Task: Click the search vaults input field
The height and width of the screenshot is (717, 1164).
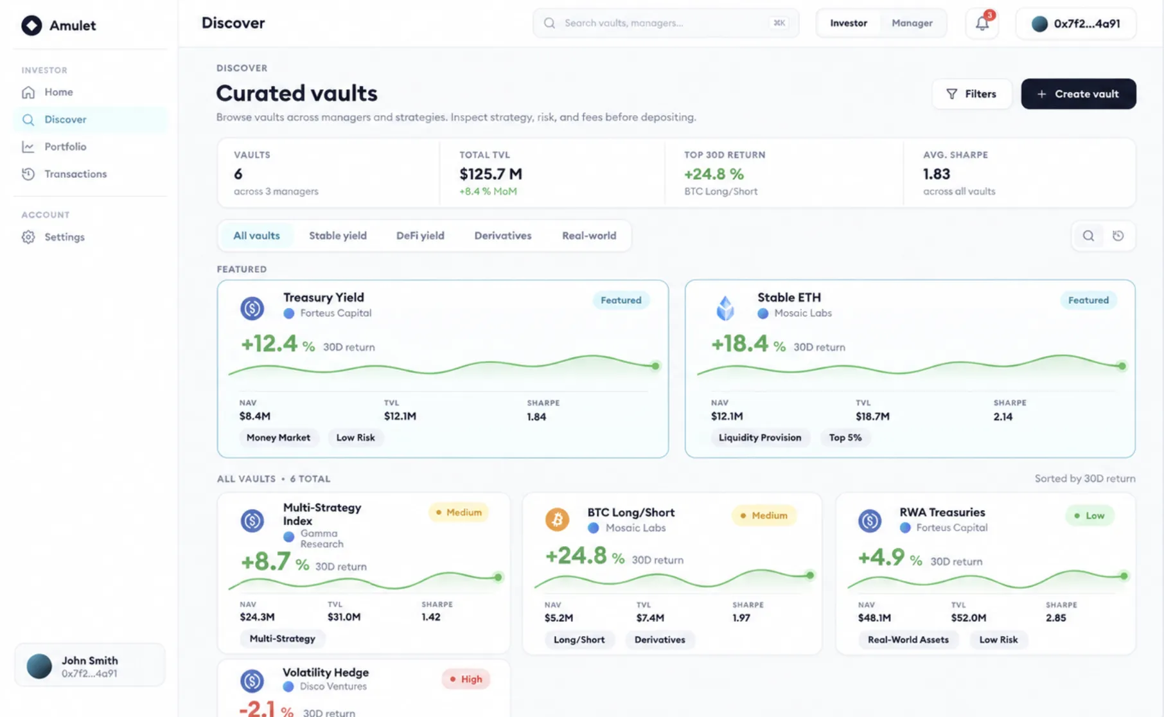Action: 666,23
